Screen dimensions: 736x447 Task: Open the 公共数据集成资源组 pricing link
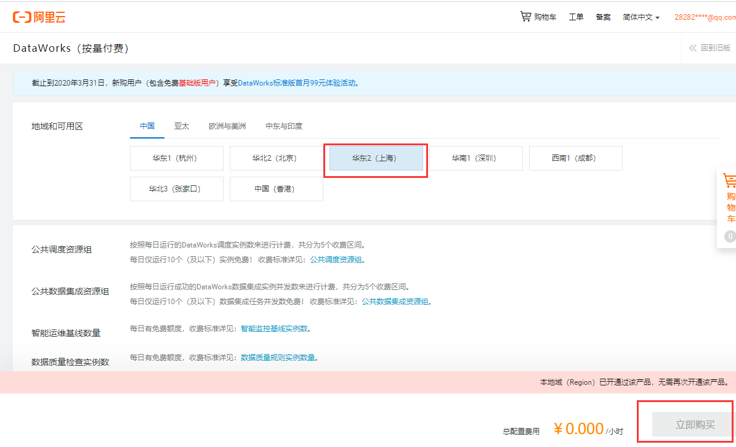tap(395, 302)
